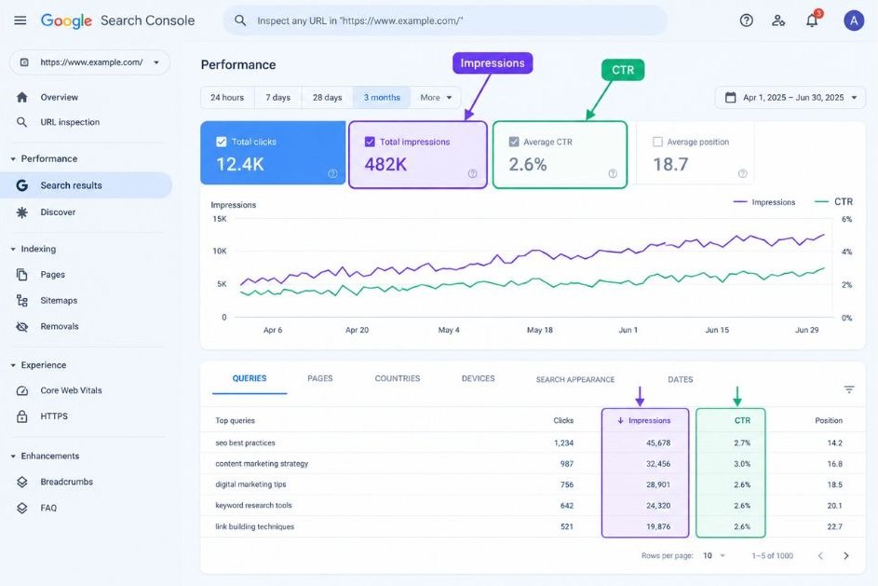Toggle the Average CTR checkbox
Viewport: 878px width, 586px height.
coord(513,142)
